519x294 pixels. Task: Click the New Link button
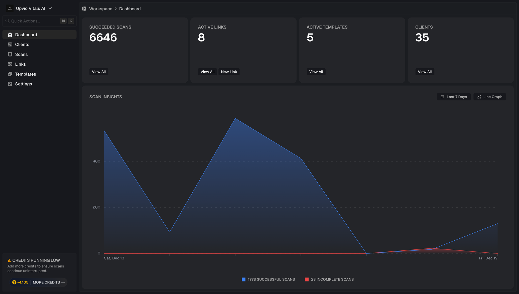coord(229,72)
